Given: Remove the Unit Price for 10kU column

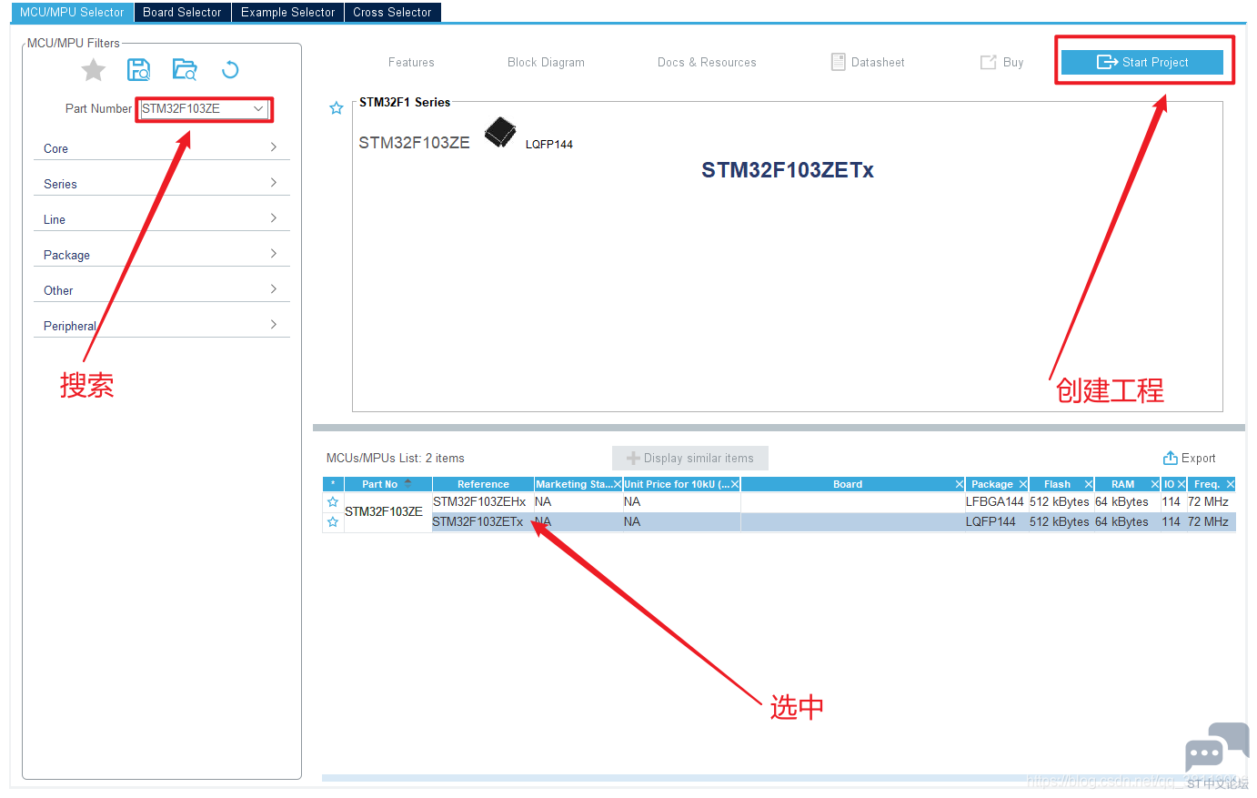Looking at the screenshot, I should 735,484.
